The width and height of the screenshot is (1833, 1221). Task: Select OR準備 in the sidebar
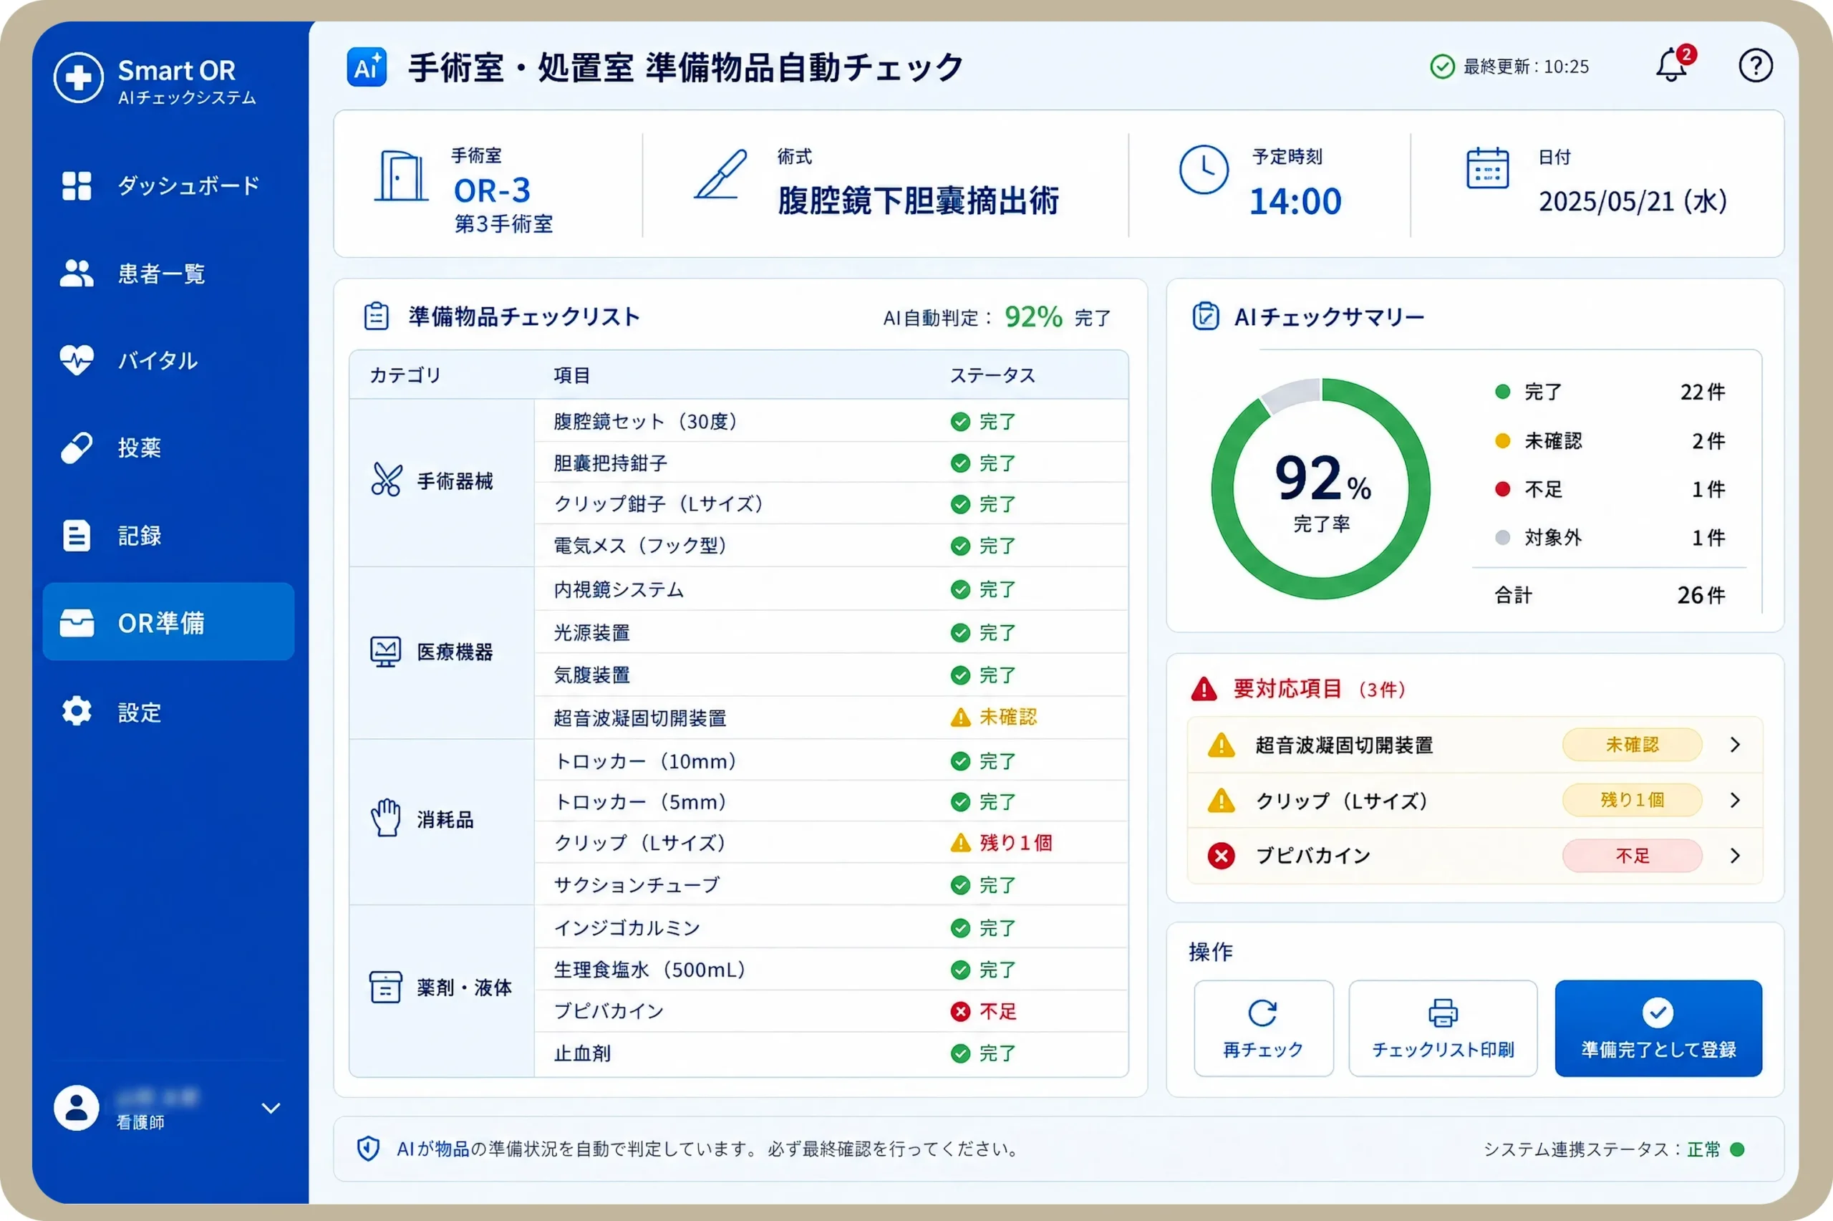click(x=168, y=622)
